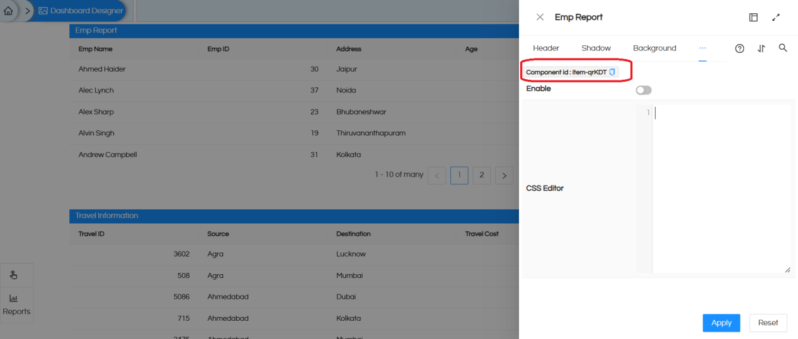This screenshot has width=798, height=339.
Task: Select page 2 in Emp Report pagination
Action: point(481,175)
